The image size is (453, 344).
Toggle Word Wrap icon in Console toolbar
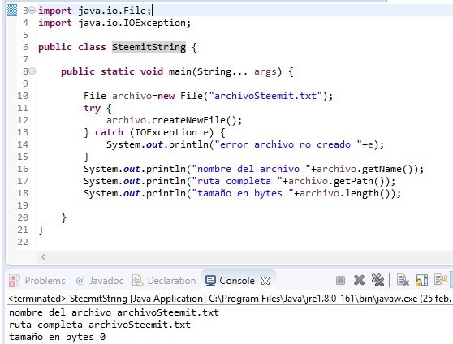(x=440, y=280)
